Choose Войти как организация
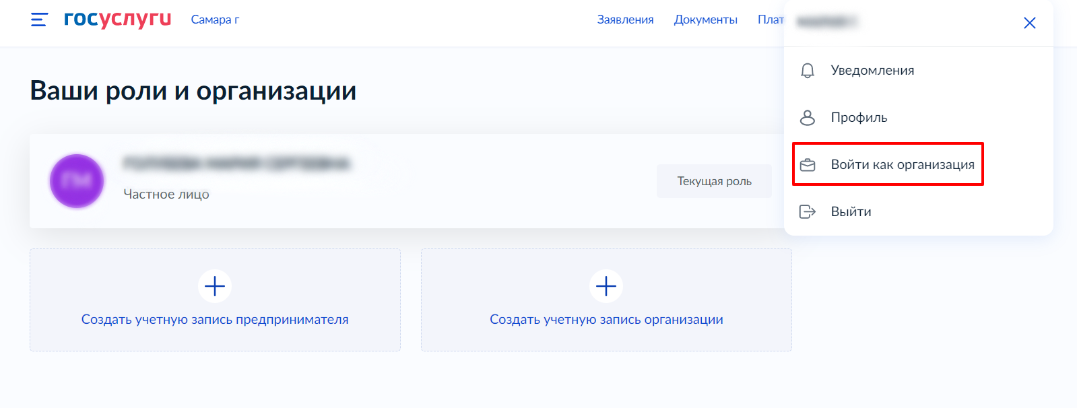 [902, 165]
